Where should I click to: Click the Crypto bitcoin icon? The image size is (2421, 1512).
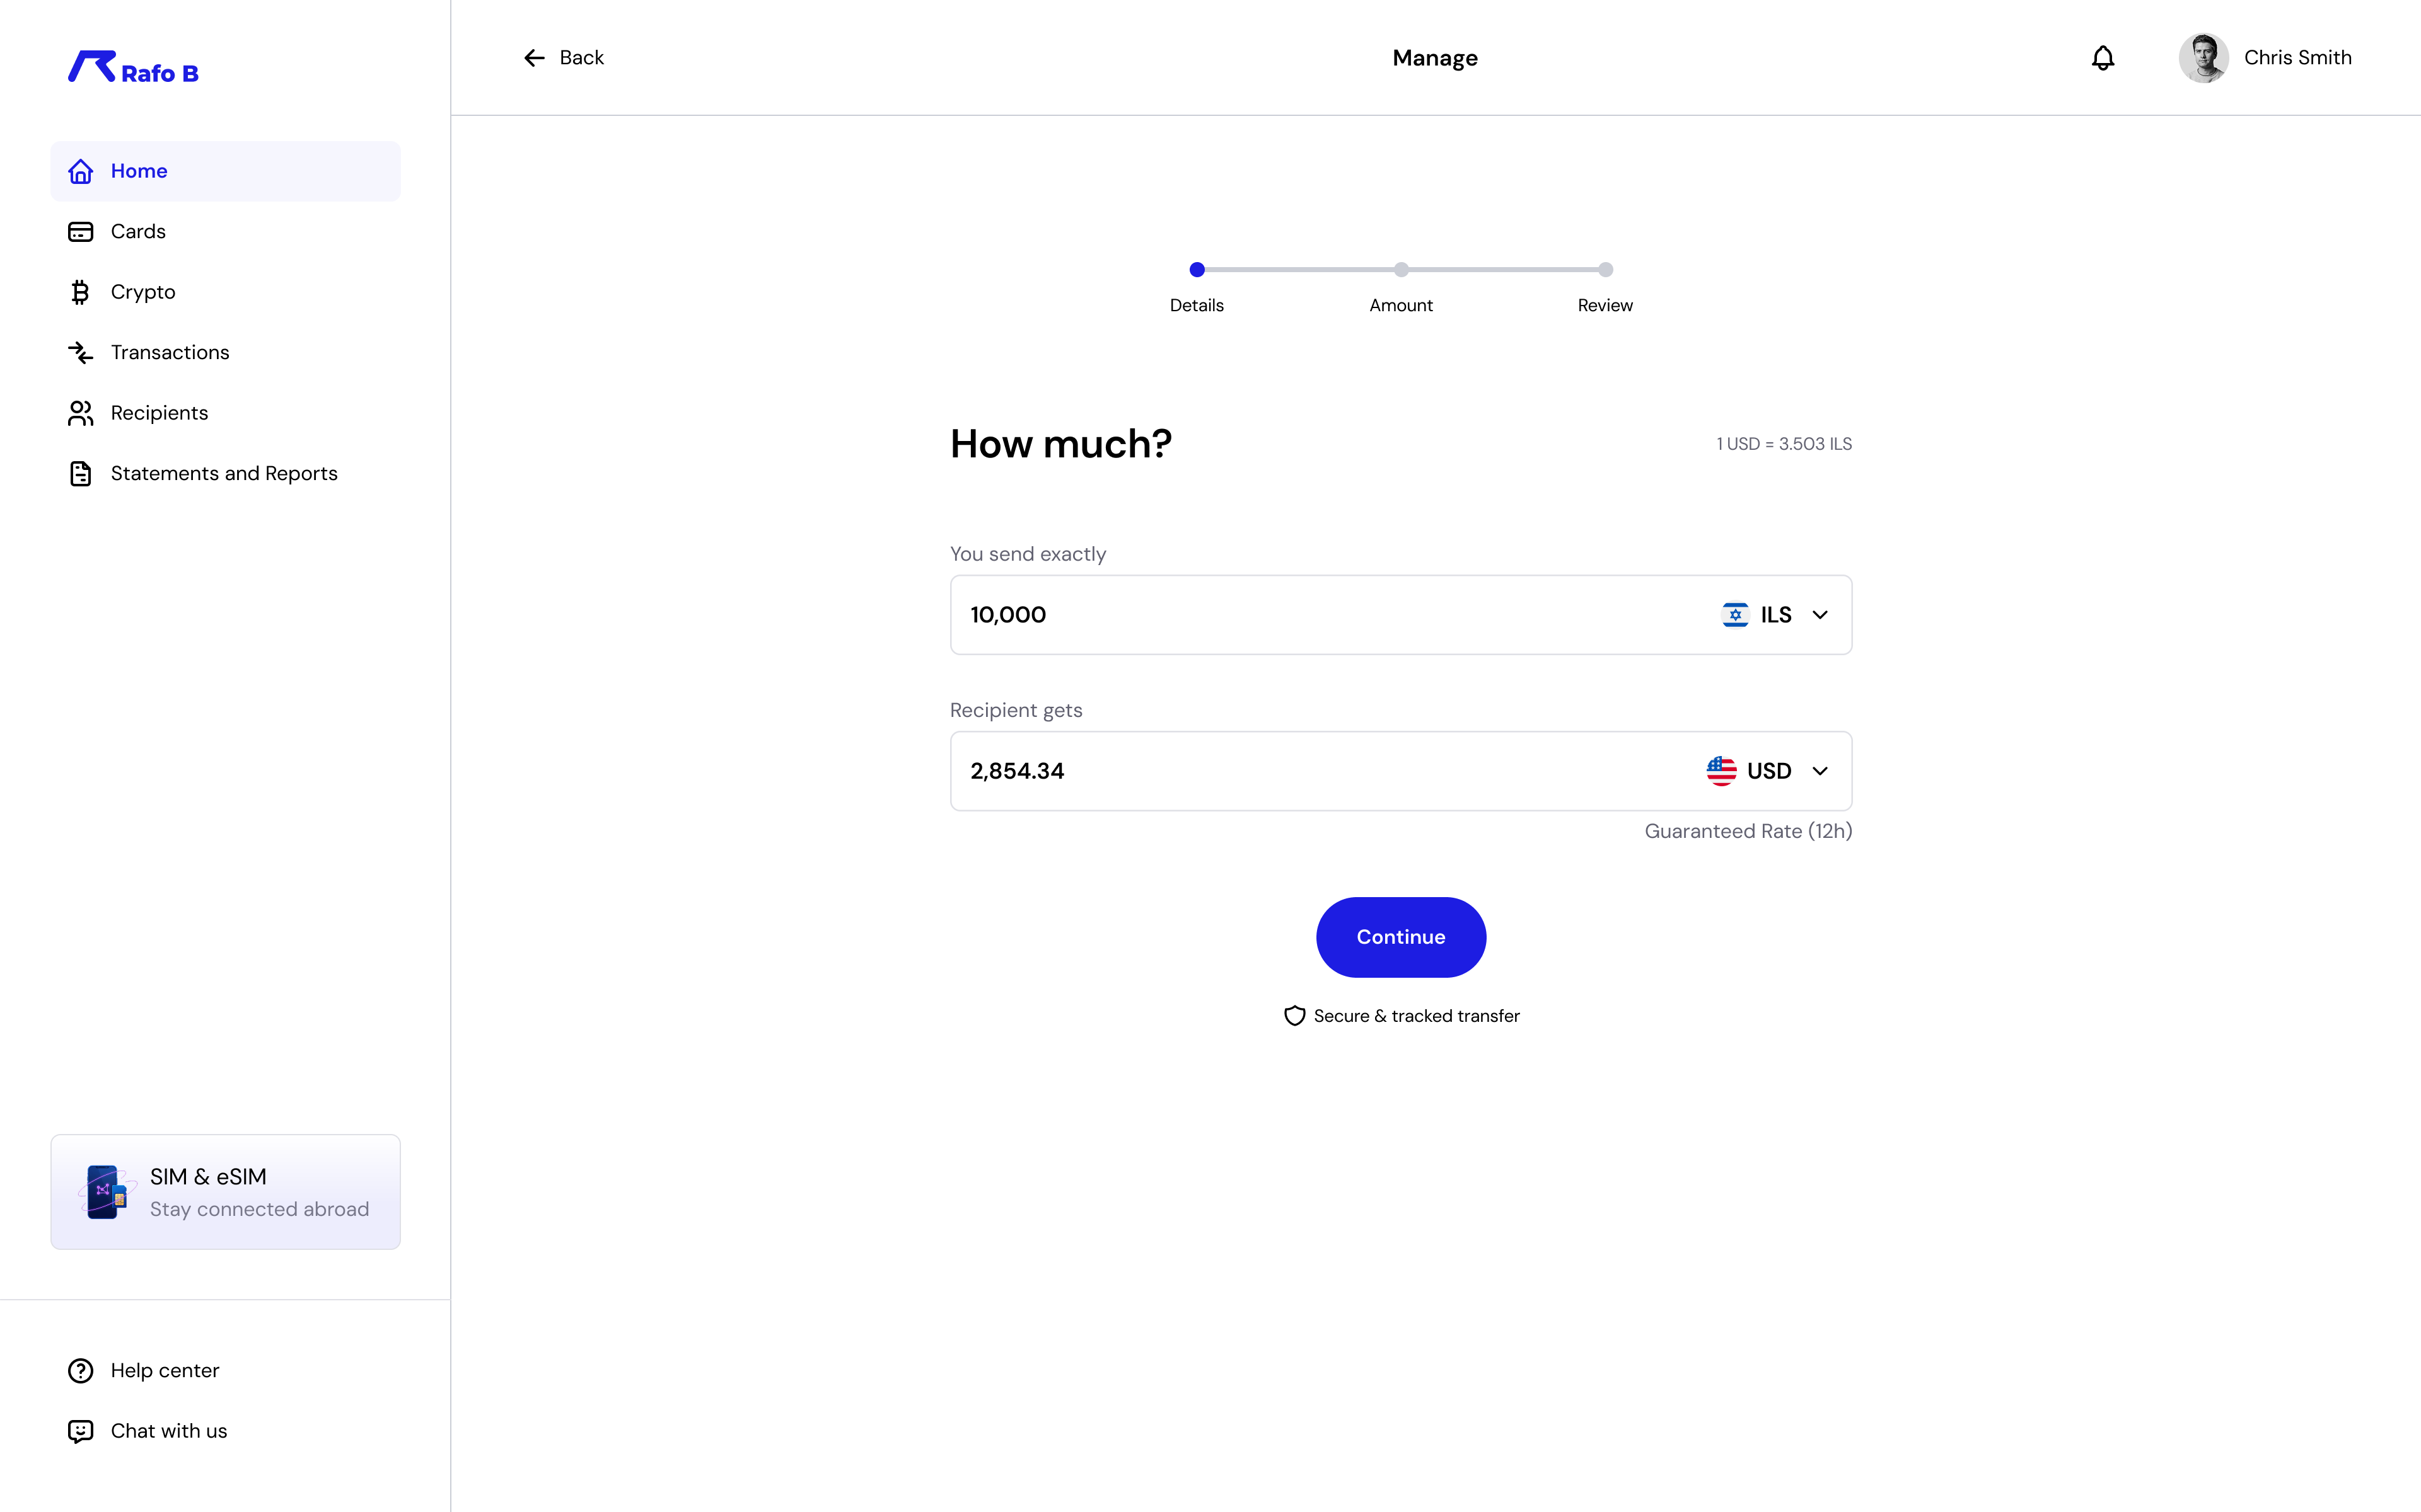coord(80,292)
